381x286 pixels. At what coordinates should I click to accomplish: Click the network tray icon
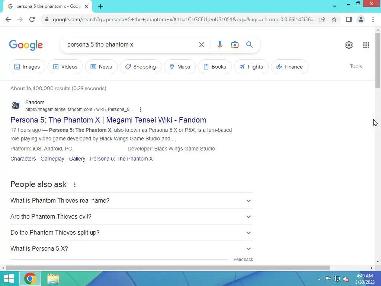337,279
